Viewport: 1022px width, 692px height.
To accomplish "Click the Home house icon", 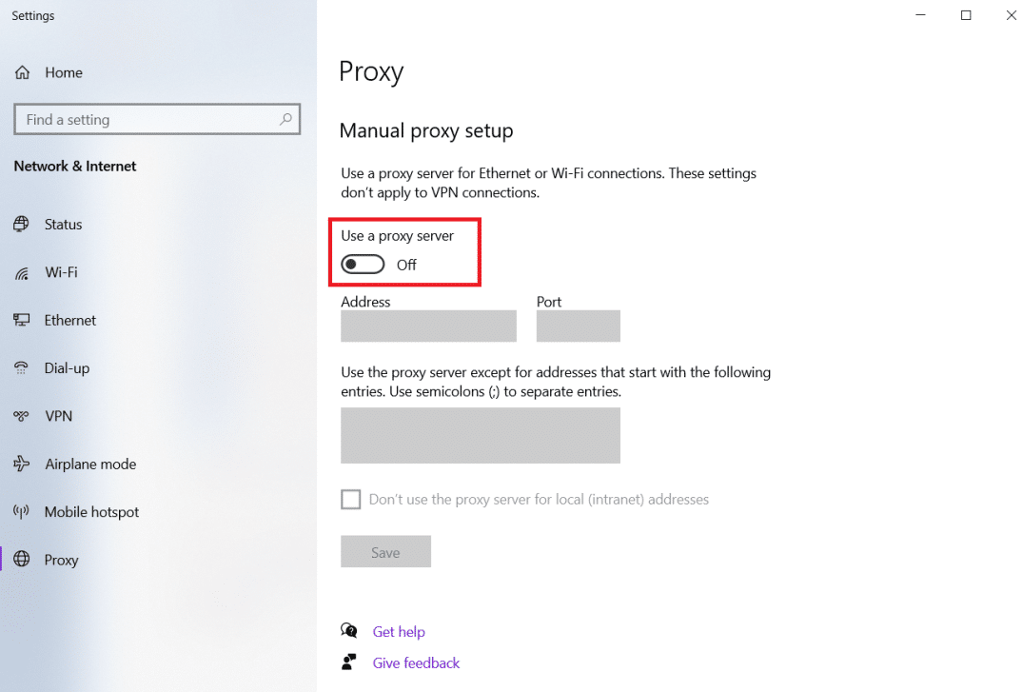I will (22, 72).
